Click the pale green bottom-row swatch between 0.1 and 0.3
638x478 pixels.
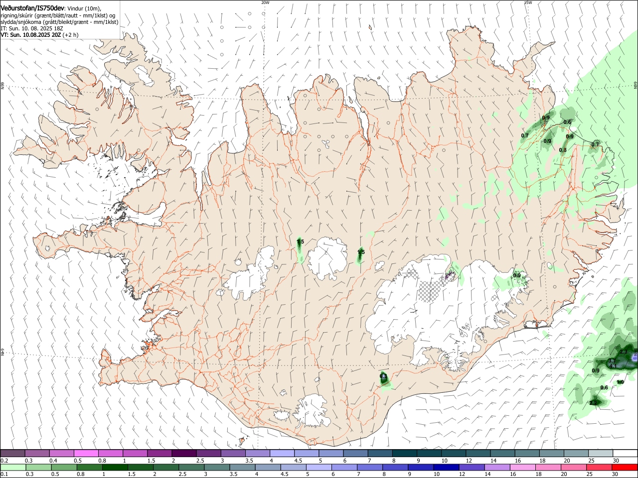click(x=13, y=468)
